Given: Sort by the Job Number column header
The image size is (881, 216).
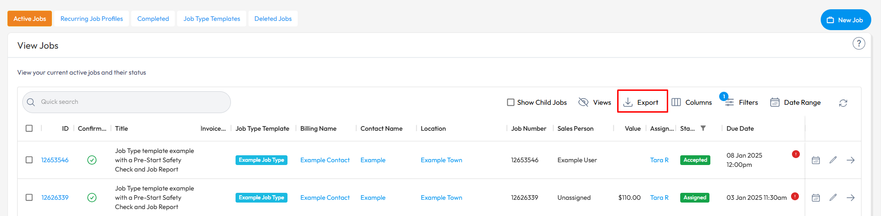Looking at the screenshot, I should point(529,128).
